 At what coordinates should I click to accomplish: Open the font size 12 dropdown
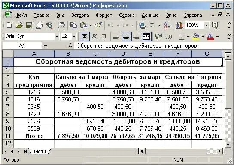click(74, 37)
